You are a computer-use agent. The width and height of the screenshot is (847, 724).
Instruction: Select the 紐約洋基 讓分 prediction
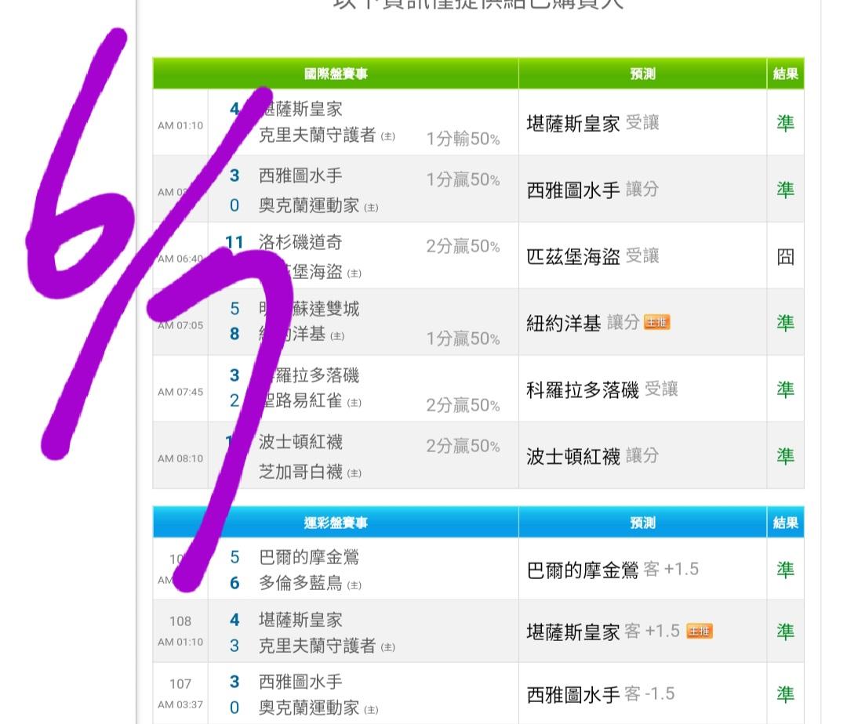[x=583, y=323]
